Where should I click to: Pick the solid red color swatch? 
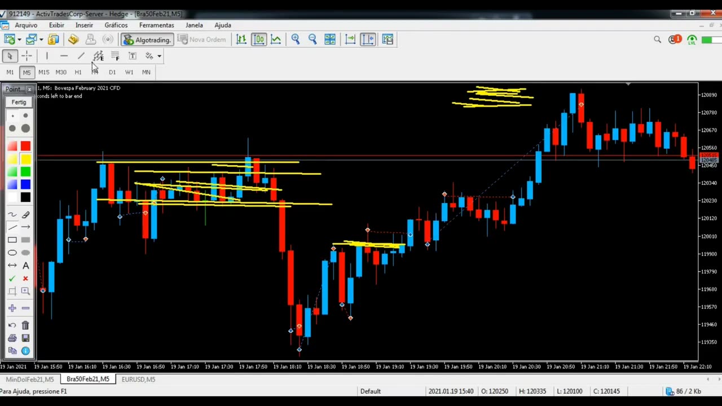pyautogui.click(x=25, y=147)
